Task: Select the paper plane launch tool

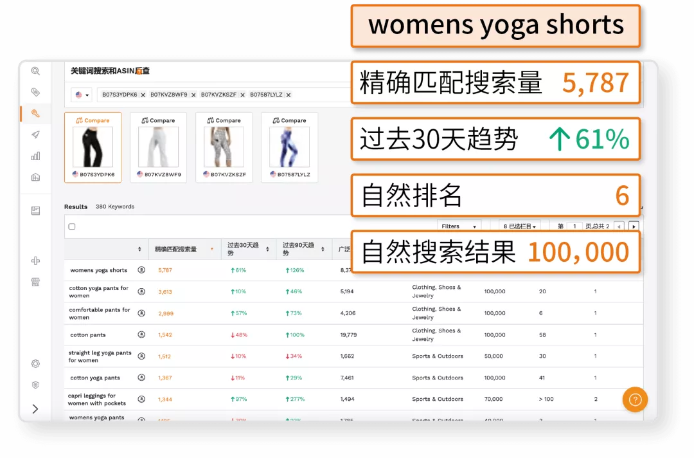Action: tap(35, 135)
